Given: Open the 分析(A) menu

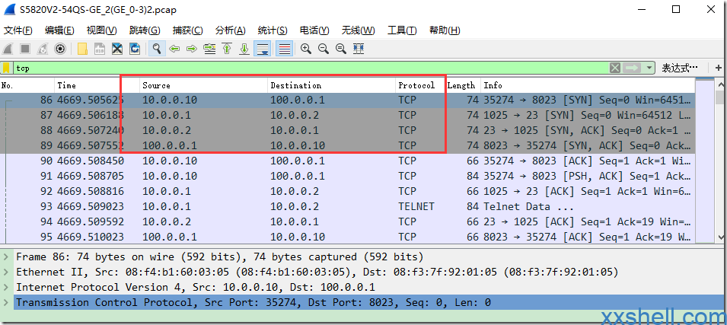Looking at the screenshot, I should pyautogui.click(x=231, y=30).
